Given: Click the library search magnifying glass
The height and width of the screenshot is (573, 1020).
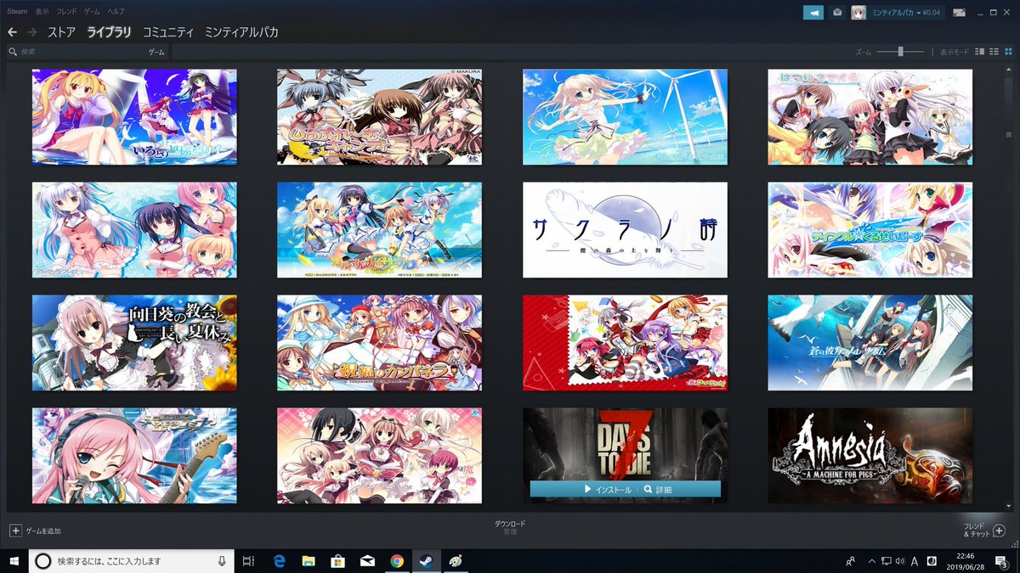Looking at the screenshot, I should [x=14, y=51].
